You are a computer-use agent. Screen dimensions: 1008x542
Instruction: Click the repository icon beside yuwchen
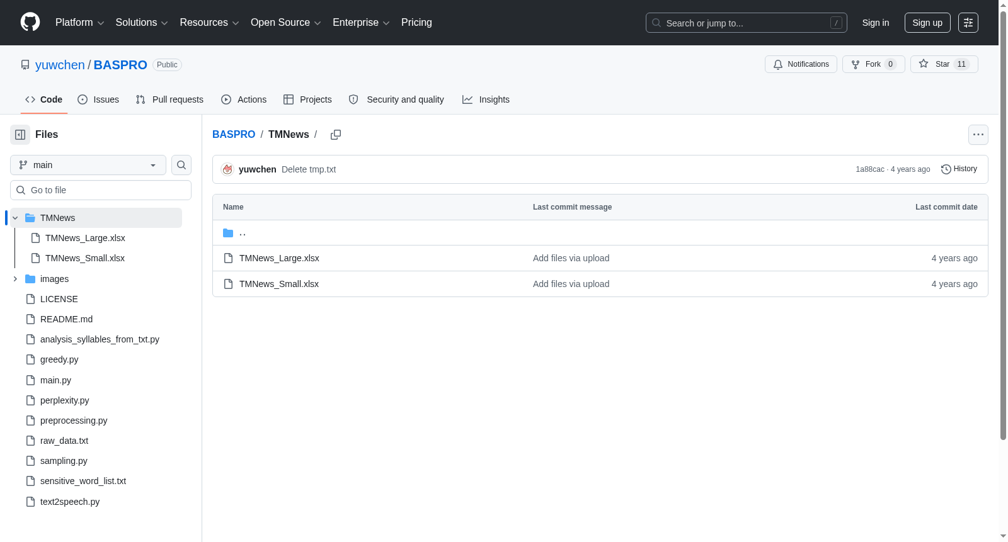tap(25, 65)
